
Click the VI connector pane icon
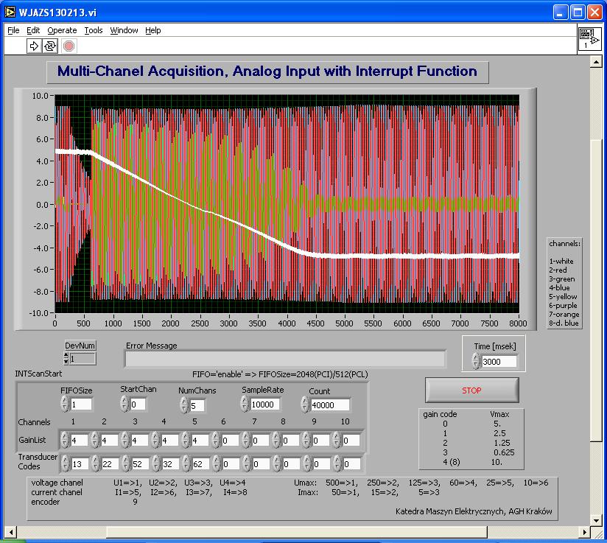[589, 38]
